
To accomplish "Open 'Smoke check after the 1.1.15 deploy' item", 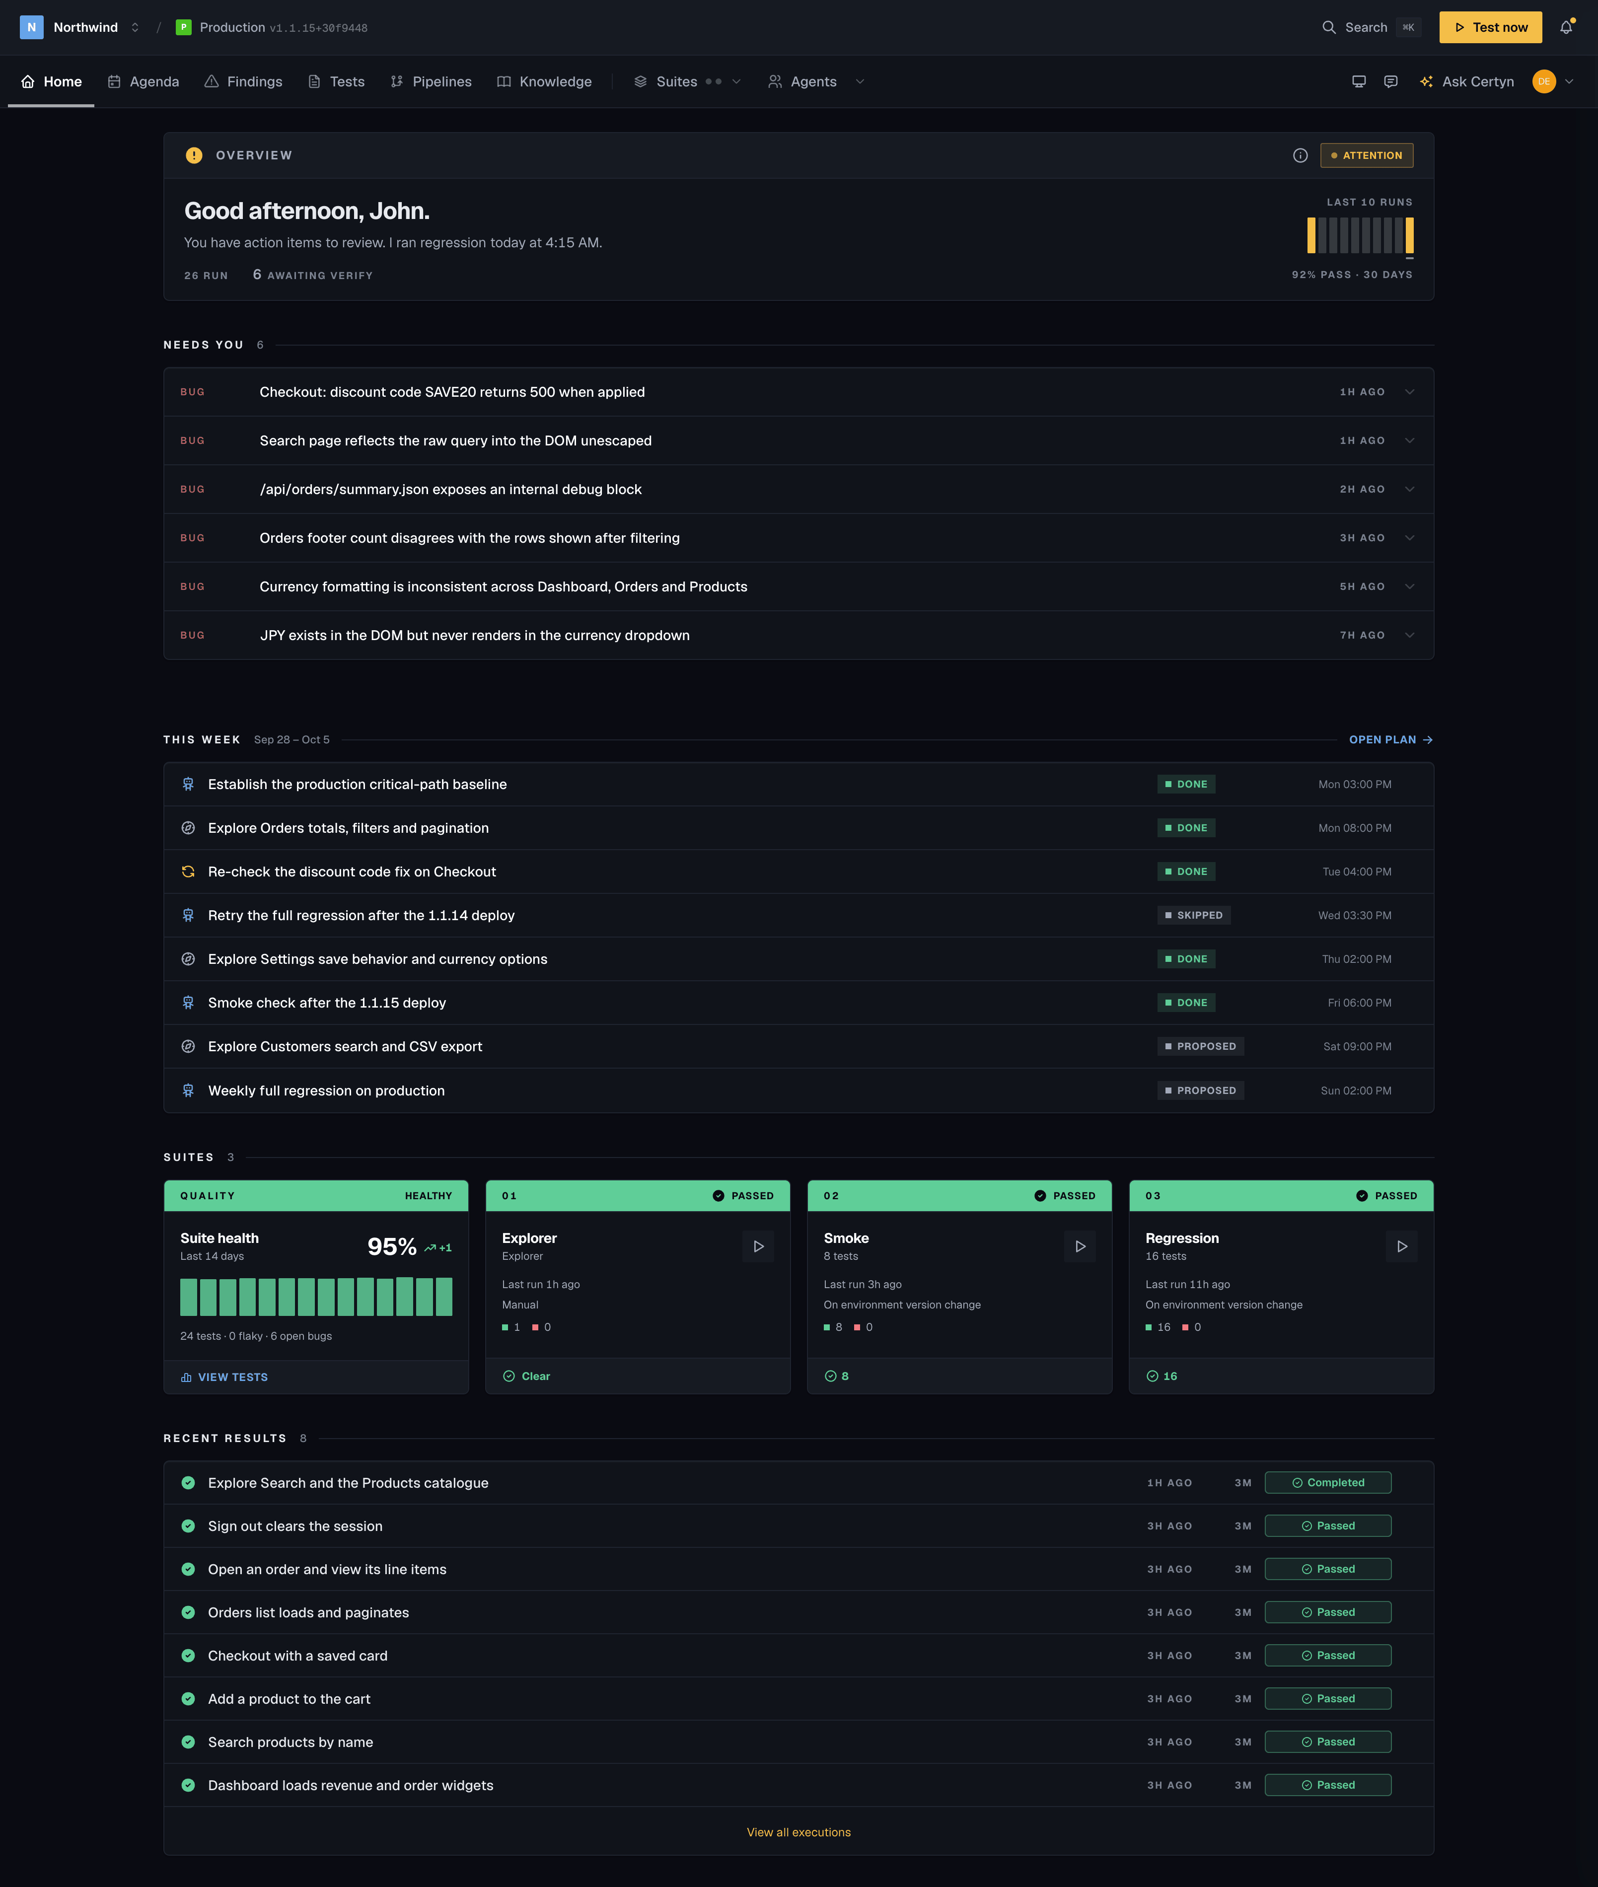I will tap(798, 1003).
